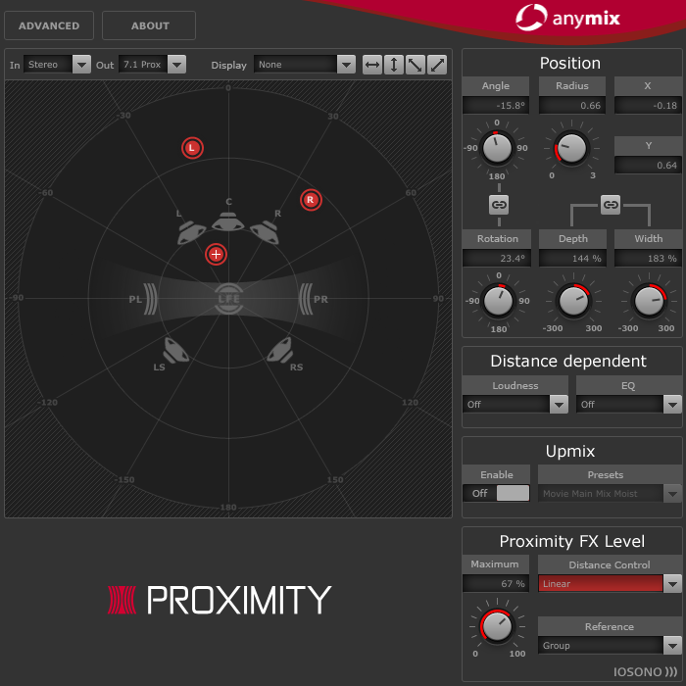Open the ABOUT panel
The image size is (686, 686).
(149, 25)
